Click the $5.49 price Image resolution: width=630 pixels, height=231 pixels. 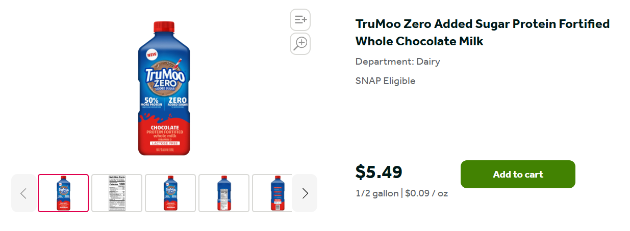coord(379,172)
